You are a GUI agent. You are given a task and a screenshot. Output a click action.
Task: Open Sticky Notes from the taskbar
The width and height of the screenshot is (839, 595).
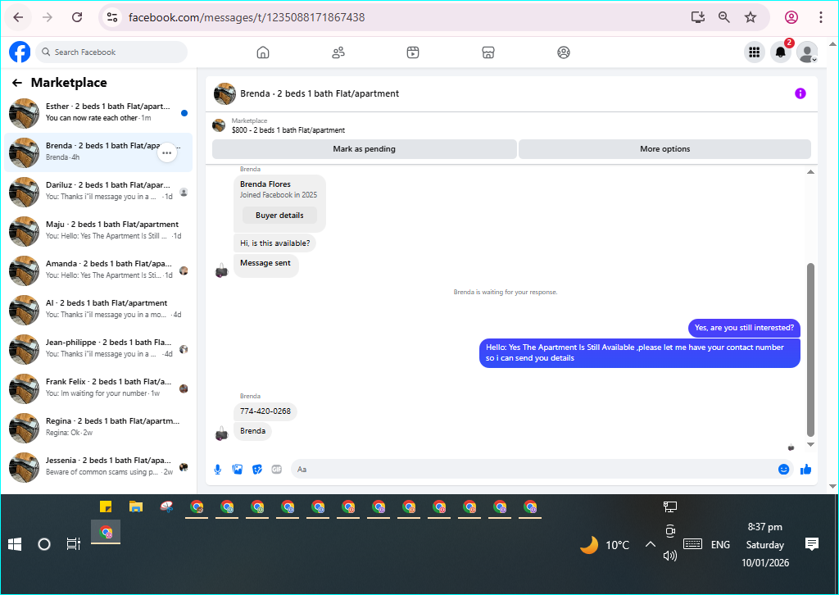(106, 506)
